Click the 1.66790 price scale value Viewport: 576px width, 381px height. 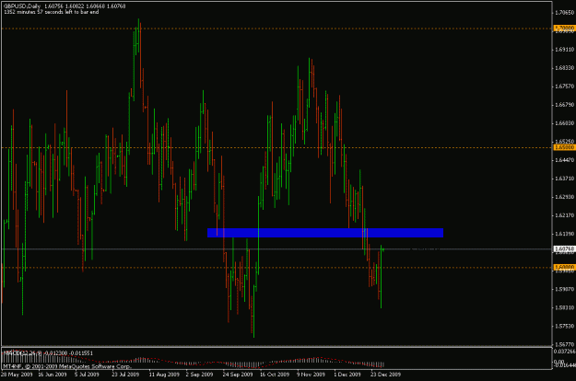tap(565, 105)
